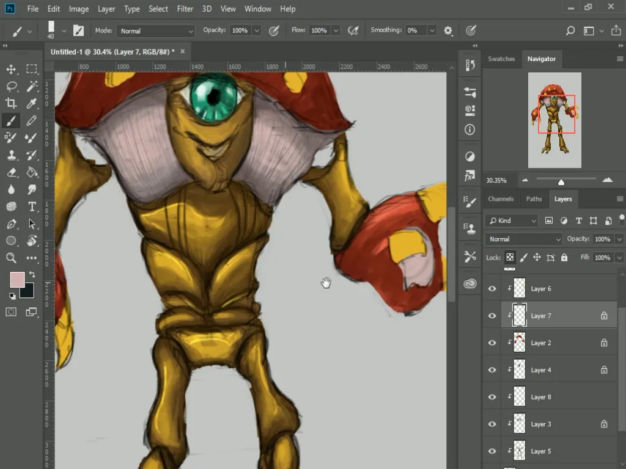
Task: Switch to the Swatches tab
Action: [501, 59]
